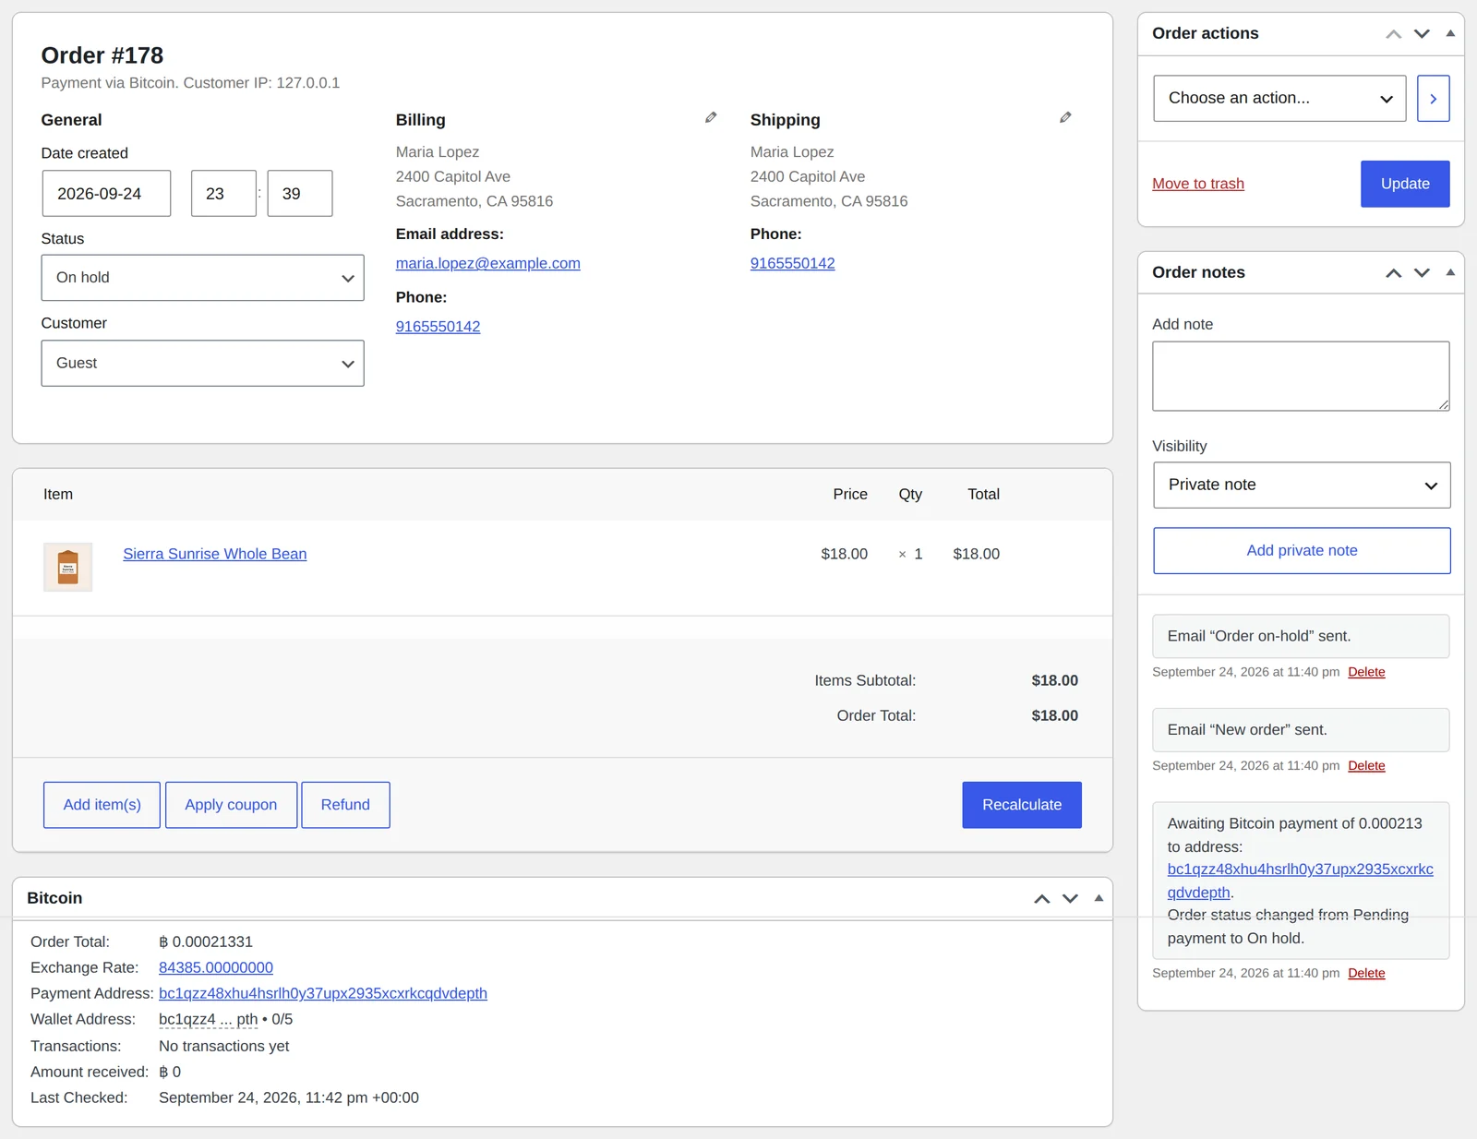Click the Price column header
Screen dimensions: 1477x1139
pyautogui.click(x=850, y=495)
